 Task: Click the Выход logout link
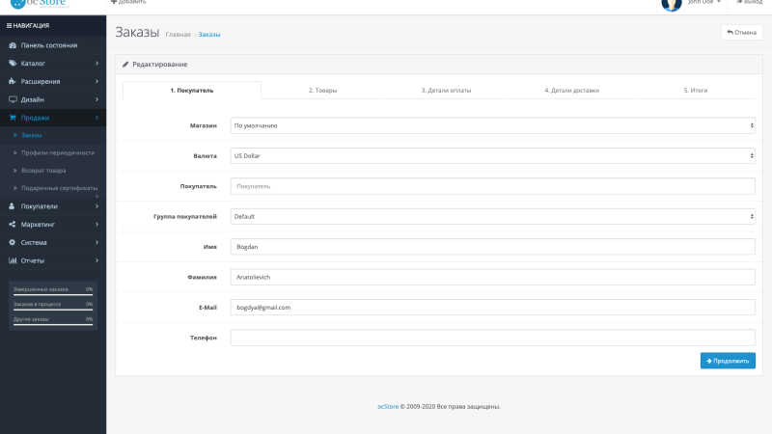coord(750,3)
